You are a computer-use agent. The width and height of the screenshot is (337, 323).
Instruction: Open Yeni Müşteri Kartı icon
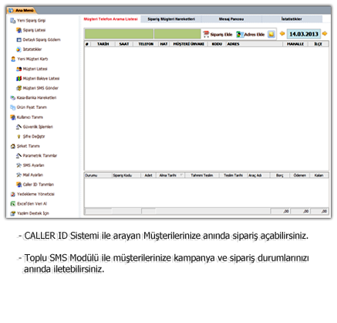(13, 59)
